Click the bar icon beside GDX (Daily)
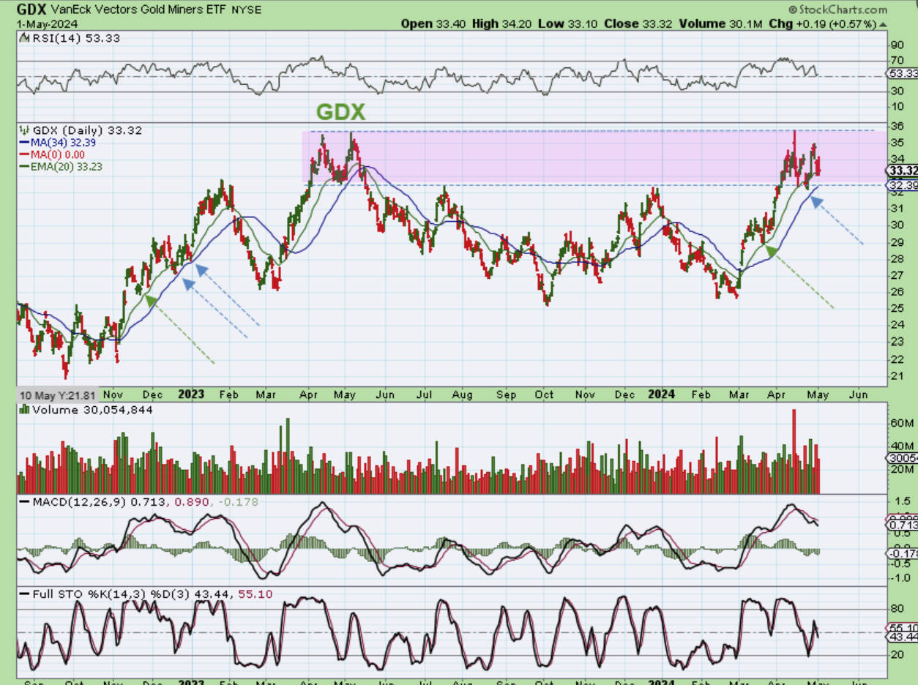 click(x=23, y=130)
